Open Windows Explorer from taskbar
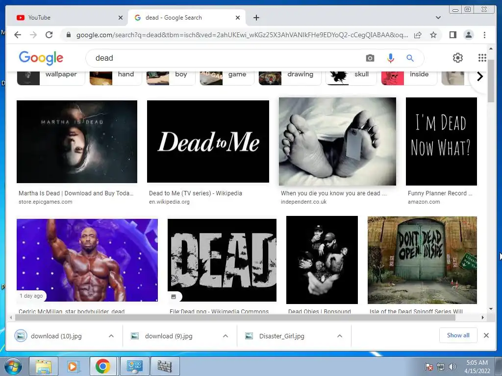Viewport: 502px width, 376px height. coord(44,366)
